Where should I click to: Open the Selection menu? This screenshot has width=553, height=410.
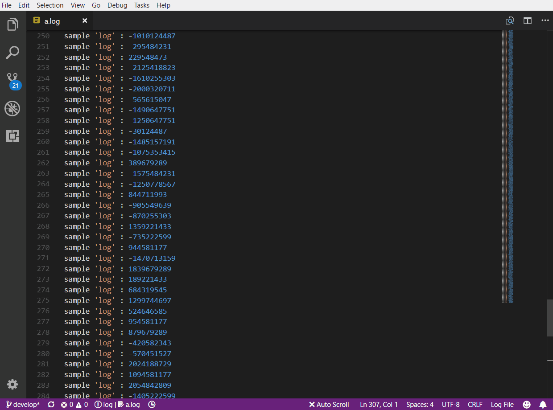click(x=50, y=5)
